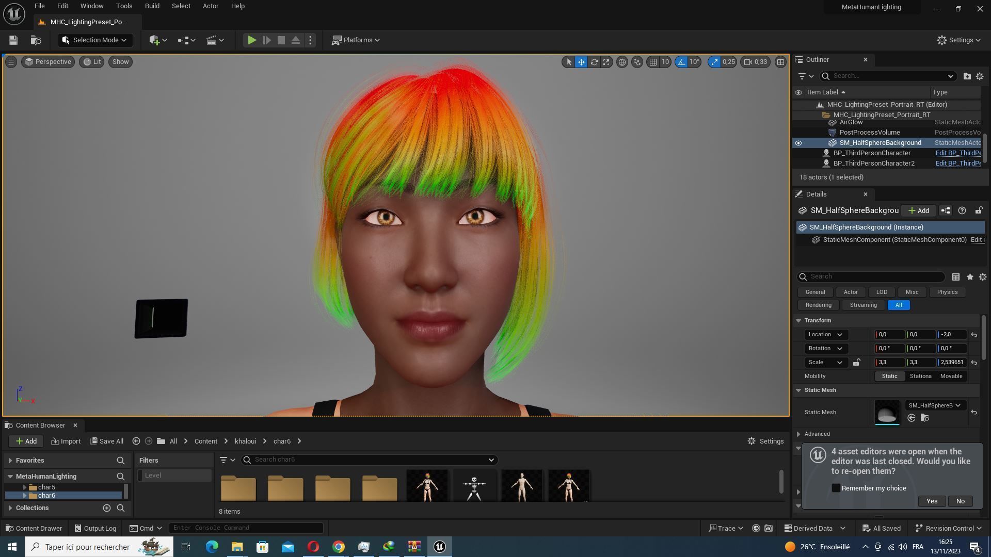Click the Stop simulation button
Screen dimensions: 991x557
pyautogui.click(x=281, y=40)
